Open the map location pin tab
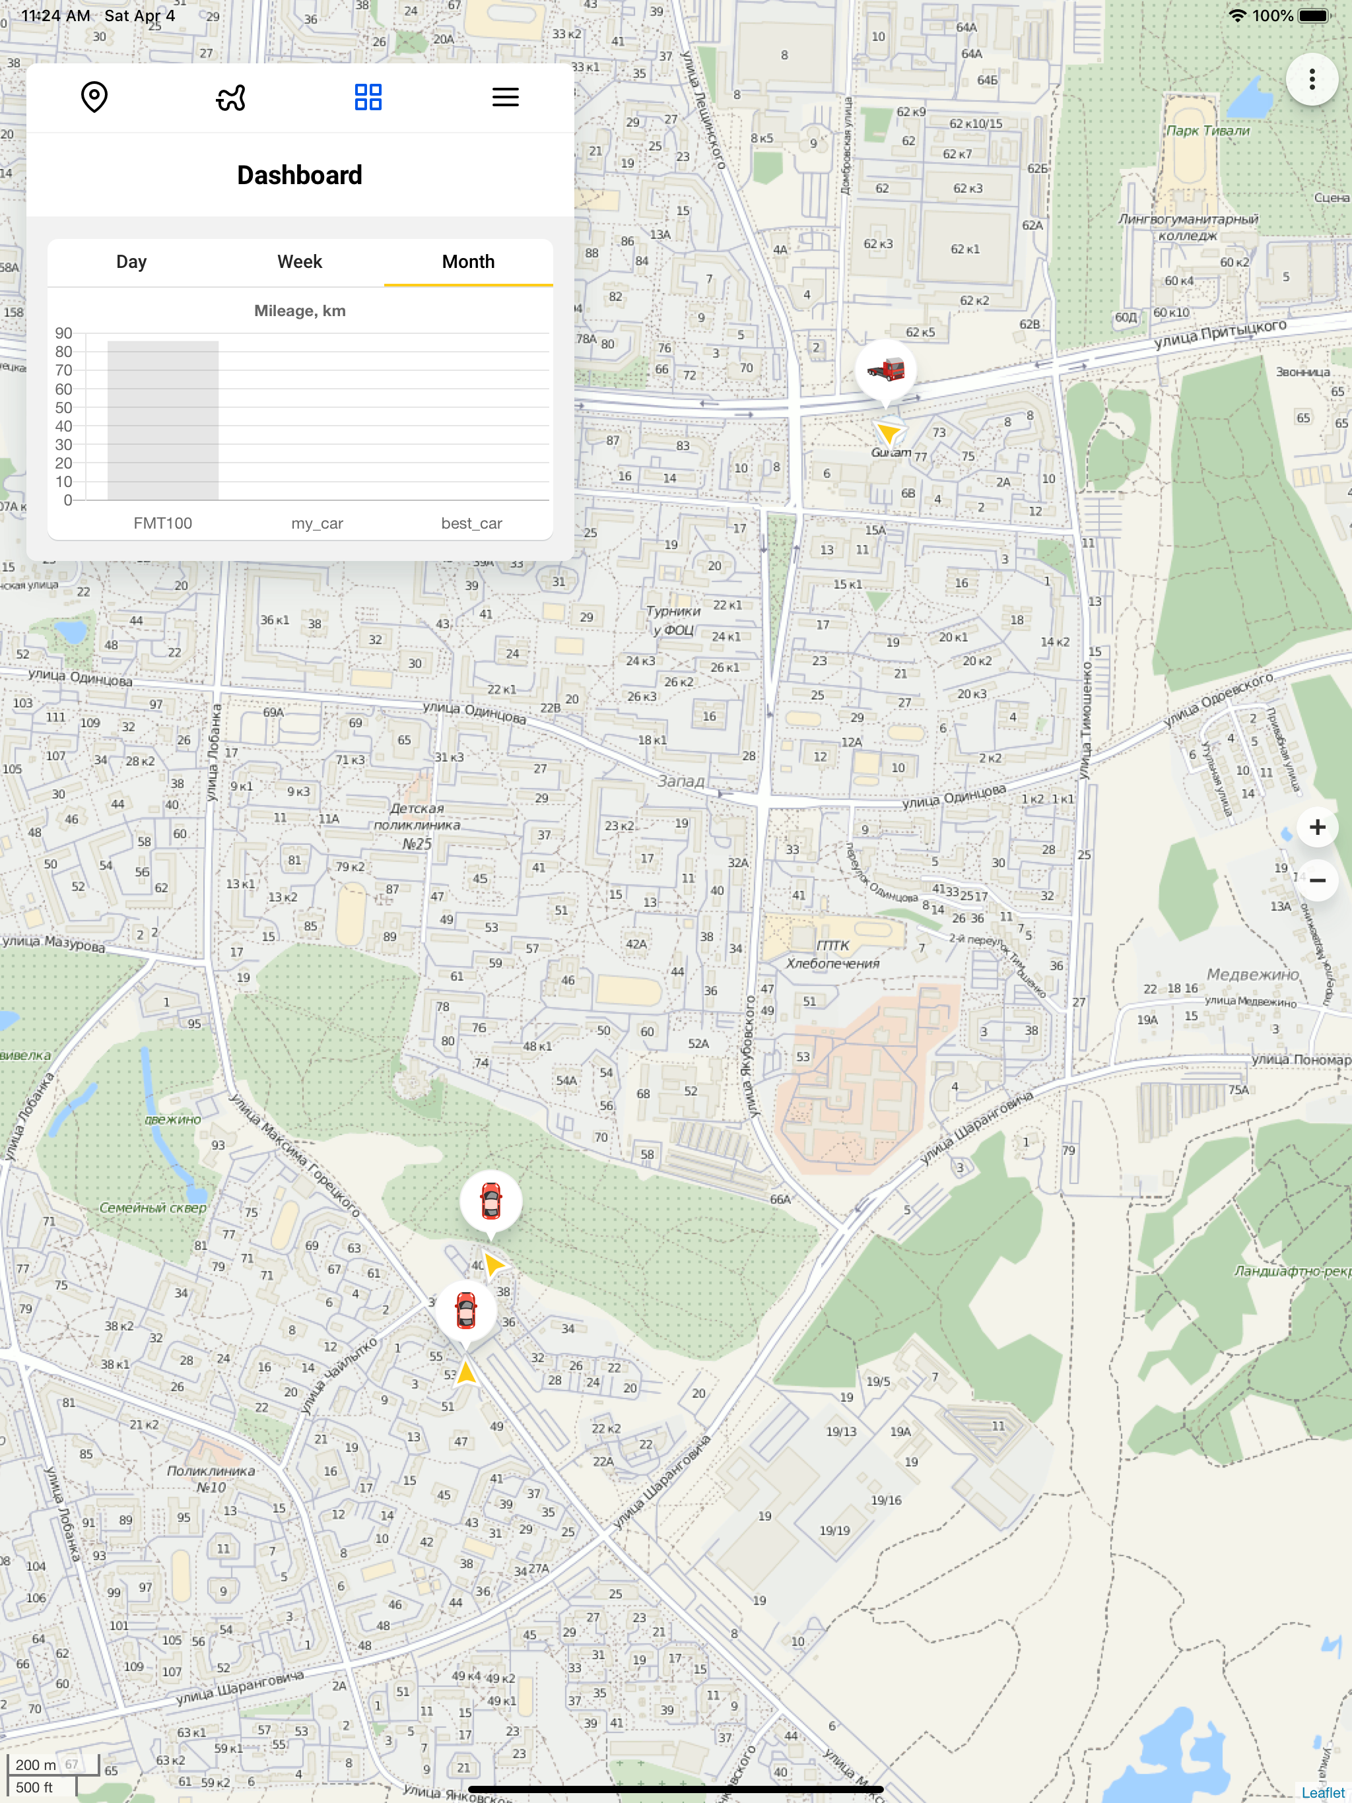Viewport: 1352px width, 1803px height. coord(94,97)
